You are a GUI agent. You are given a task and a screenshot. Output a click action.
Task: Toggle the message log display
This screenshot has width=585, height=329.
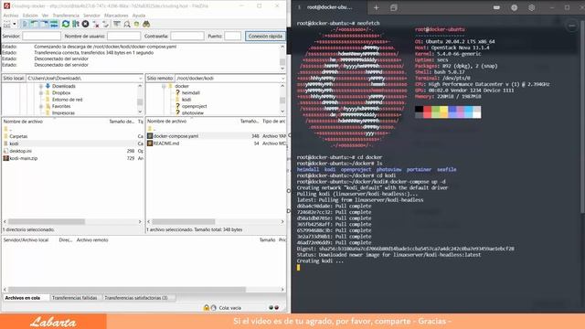coord(25,25)
